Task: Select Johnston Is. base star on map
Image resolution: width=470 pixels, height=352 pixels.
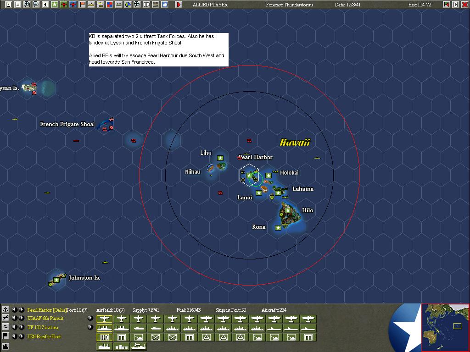Action: tap(56, 280)
